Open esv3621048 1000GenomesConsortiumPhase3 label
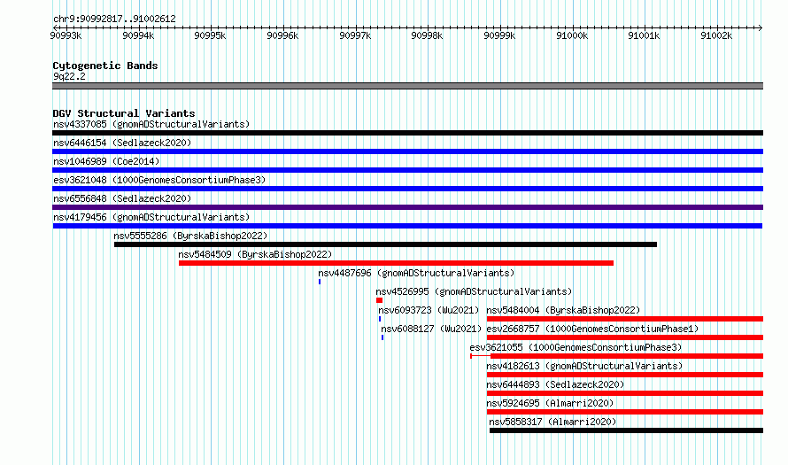The width and height of the screenshot is (788, 465). tap(159, 180)
